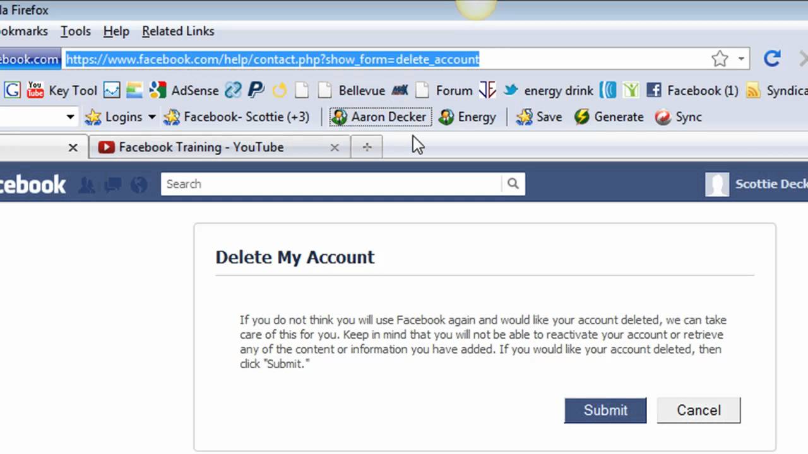This screenshot has width=808, height=454.
Task: Open the Related Links menu
Action: click(178, 31)
